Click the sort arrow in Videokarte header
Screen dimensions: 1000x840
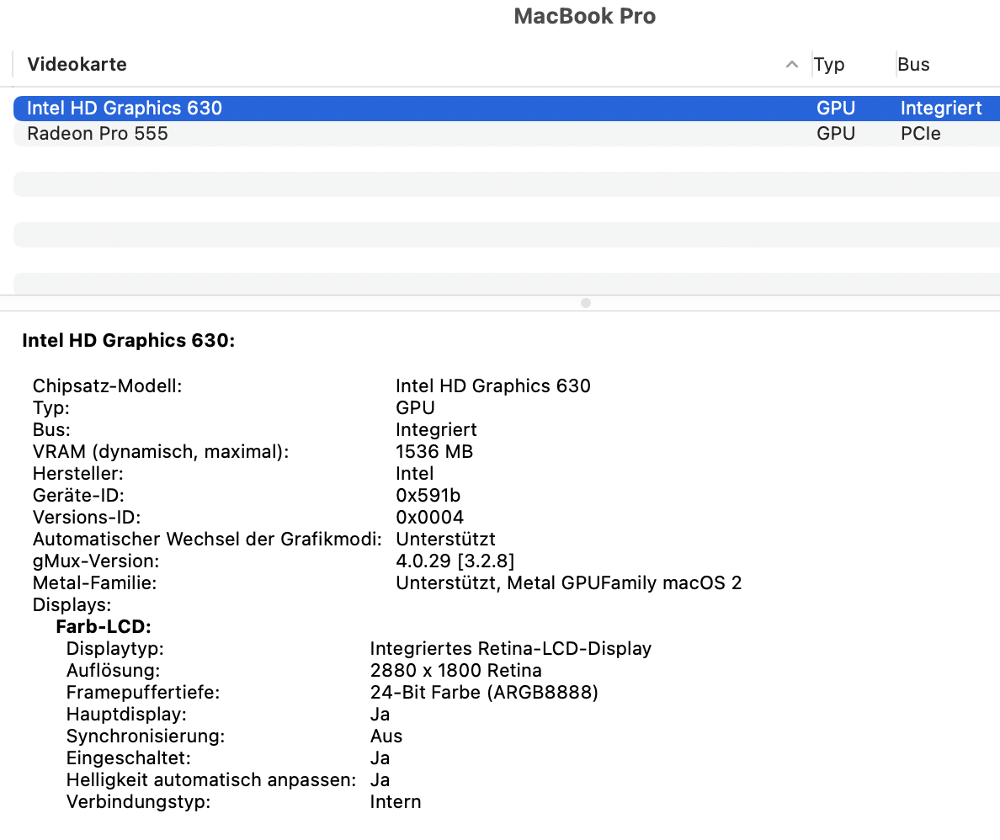791,65
